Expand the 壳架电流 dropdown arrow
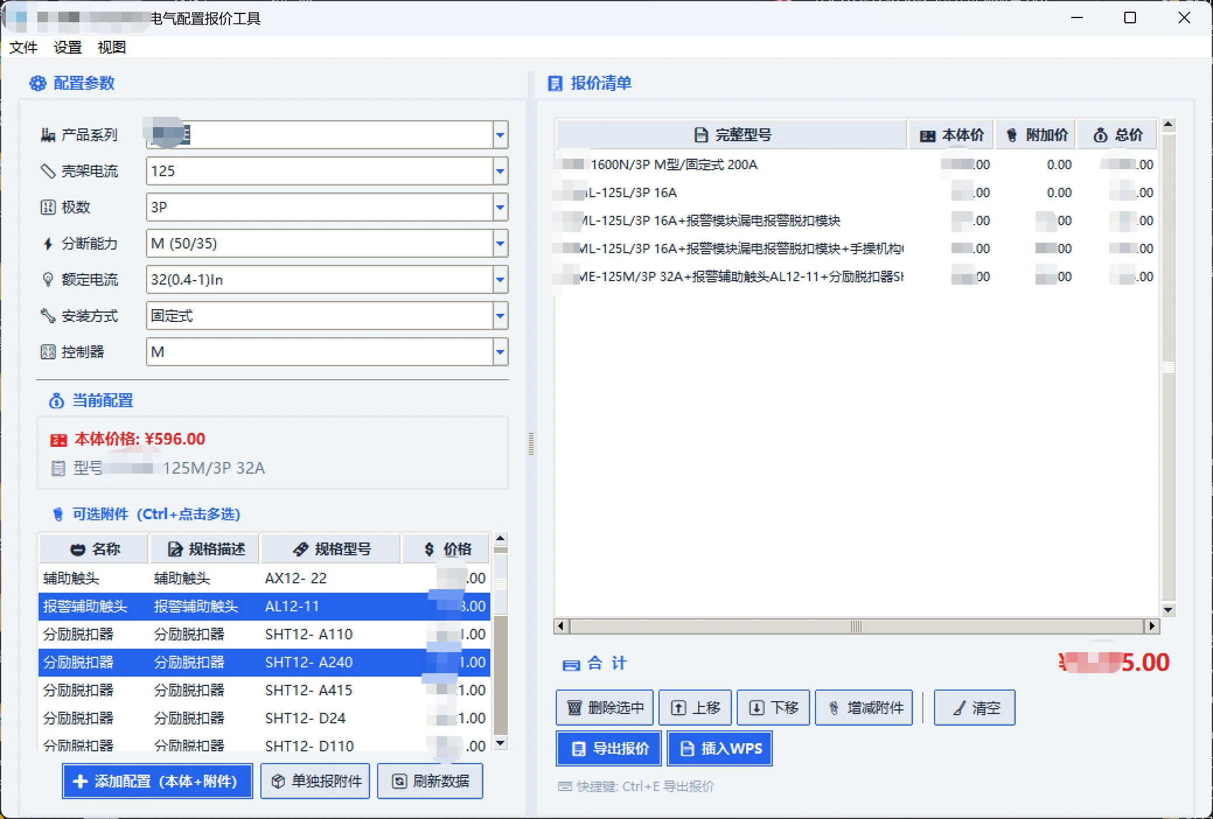This screenshot has width=1213, height=819. pos(500,171)
